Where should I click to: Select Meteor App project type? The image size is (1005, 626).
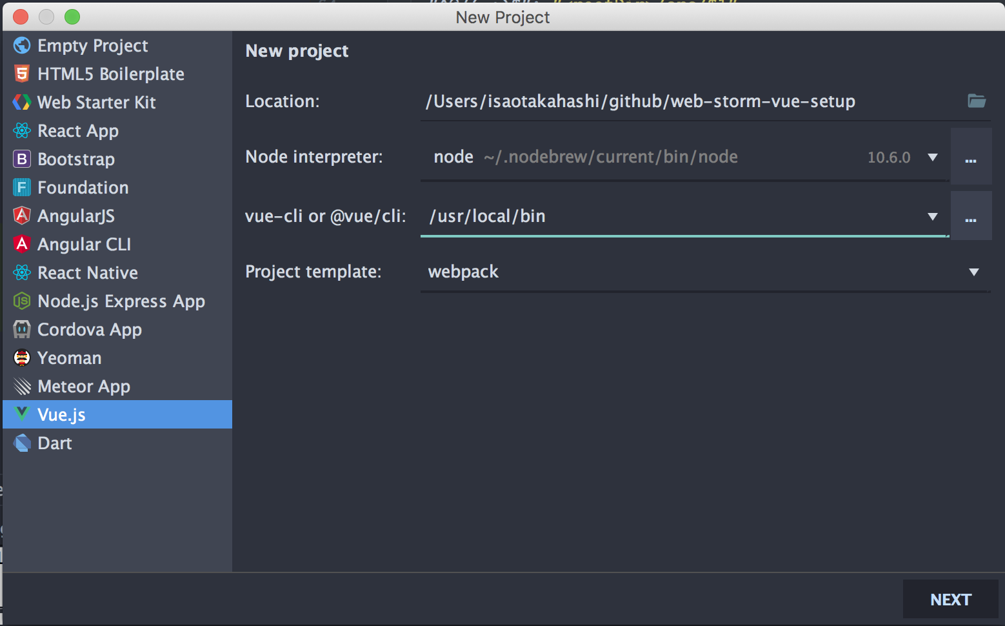pyautogui.click(x=84, y=387)
